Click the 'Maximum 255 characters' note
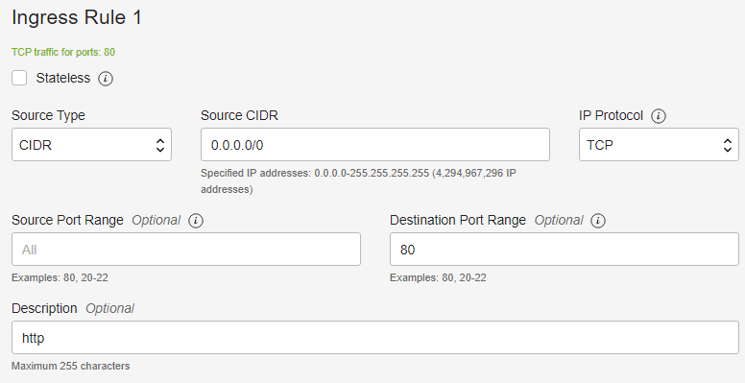The width and height of the screenshot is (745, 383). point(70,366)
